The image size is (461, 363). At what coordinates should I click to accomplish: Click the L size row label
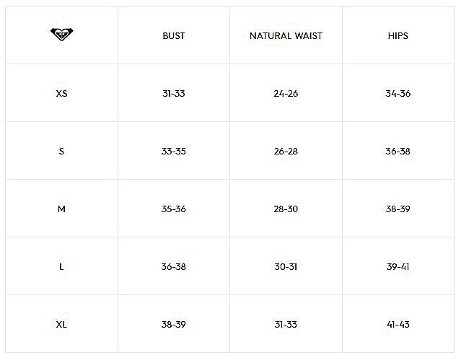[x=61, y=267]
